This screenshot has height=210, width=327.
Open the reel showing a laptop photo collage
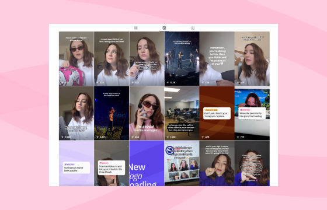coord(182,163)
